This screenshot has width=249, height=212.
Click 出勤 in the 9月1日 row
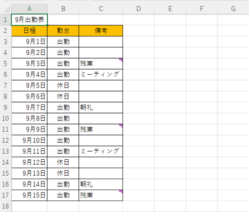pos(63,42)
